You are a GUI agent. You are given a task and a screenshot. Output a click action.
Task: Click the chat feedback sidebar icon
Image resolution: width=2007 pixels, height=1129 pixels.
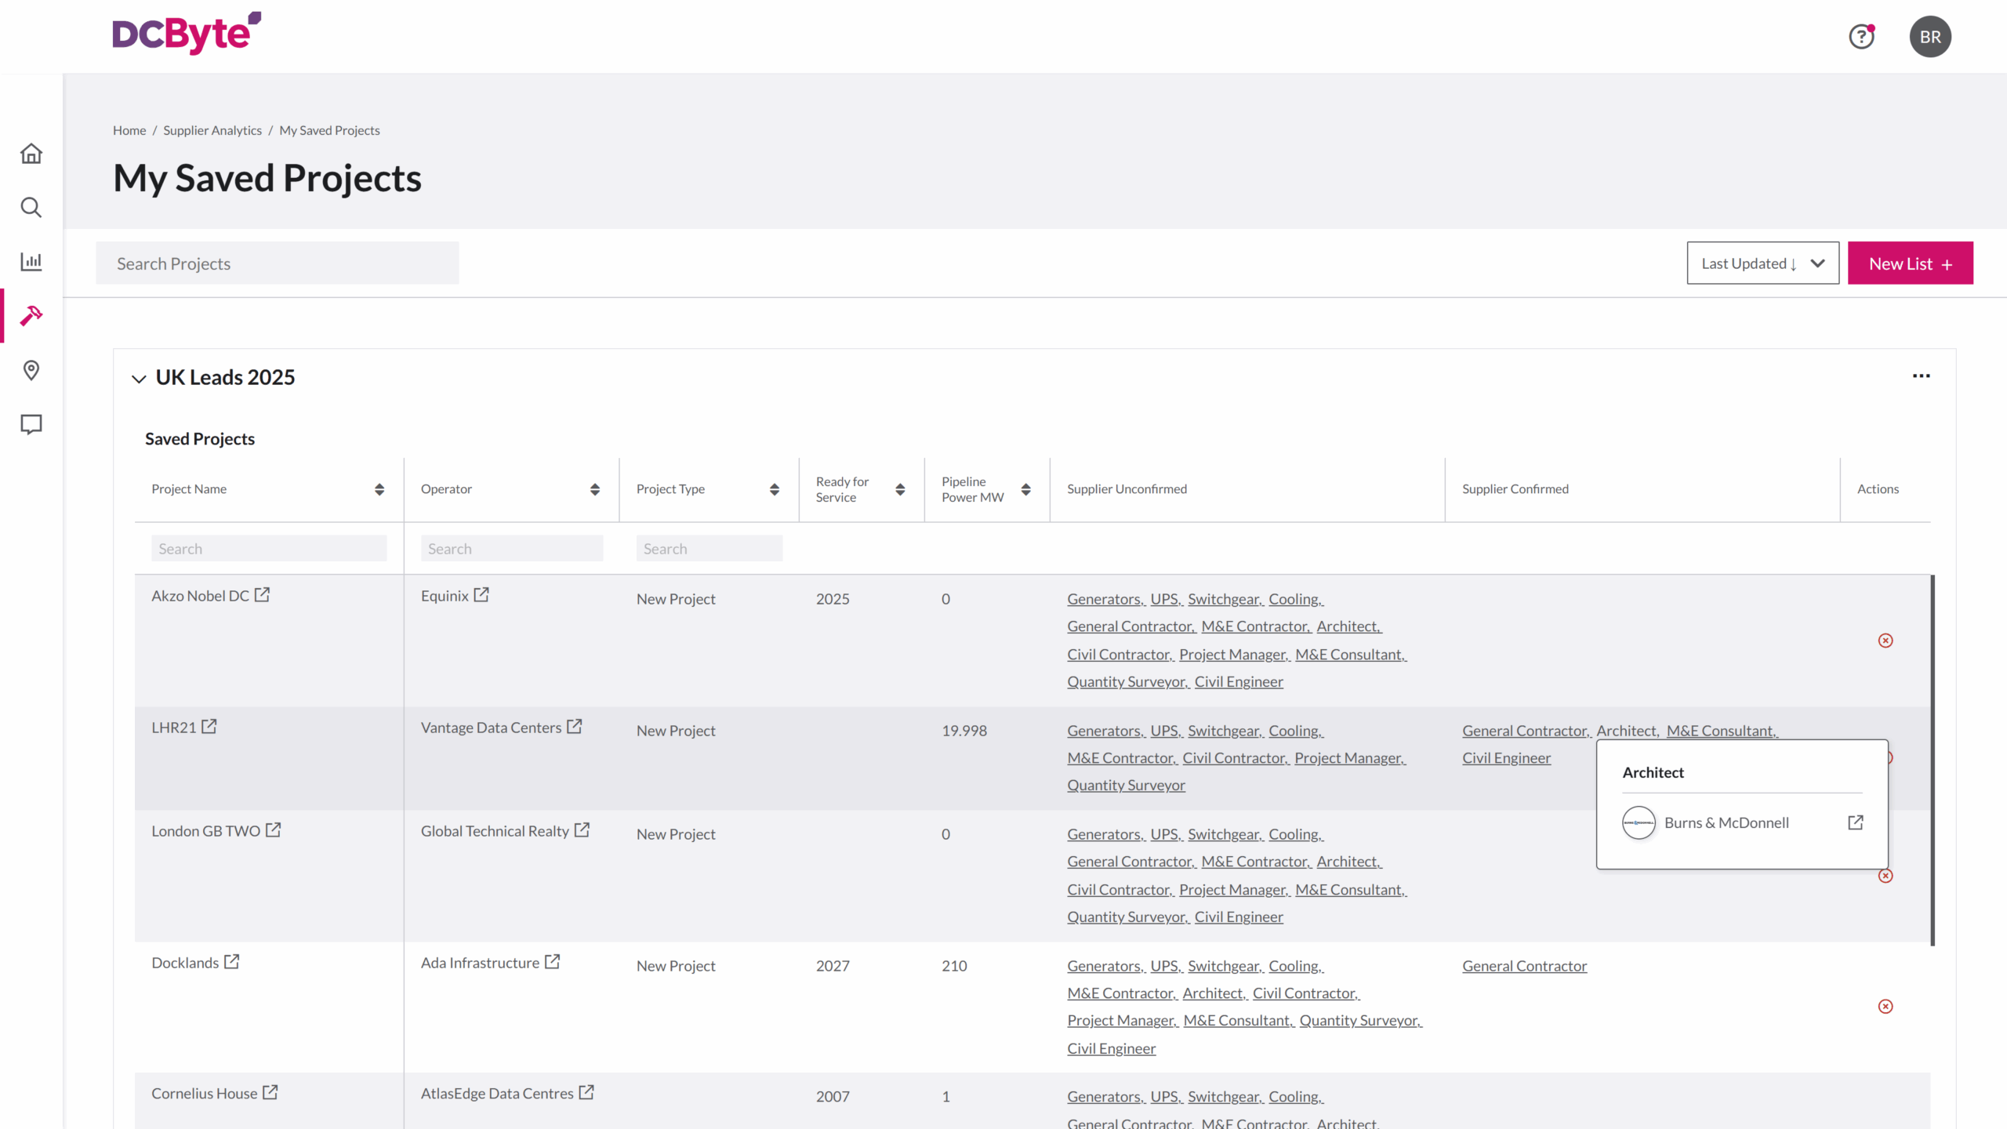[31, 424]
